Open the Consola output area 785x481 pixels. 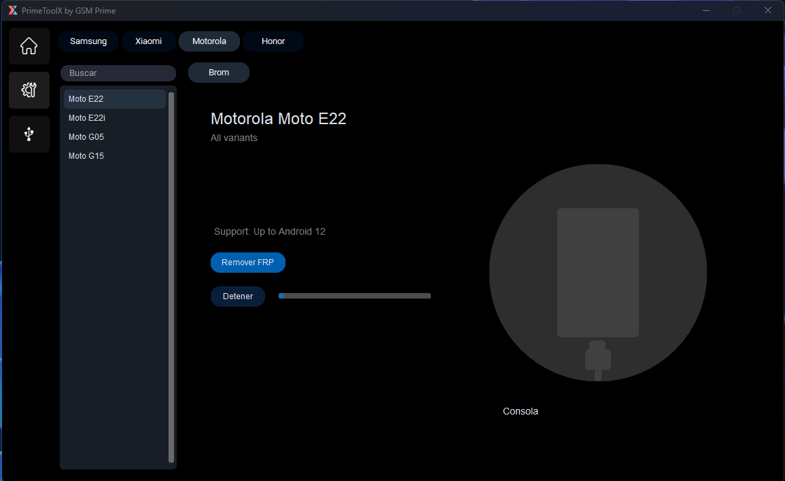pos(520,411)
